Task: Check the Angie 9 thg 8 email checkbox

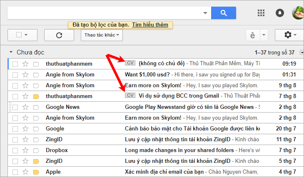Action: (15, 86)
